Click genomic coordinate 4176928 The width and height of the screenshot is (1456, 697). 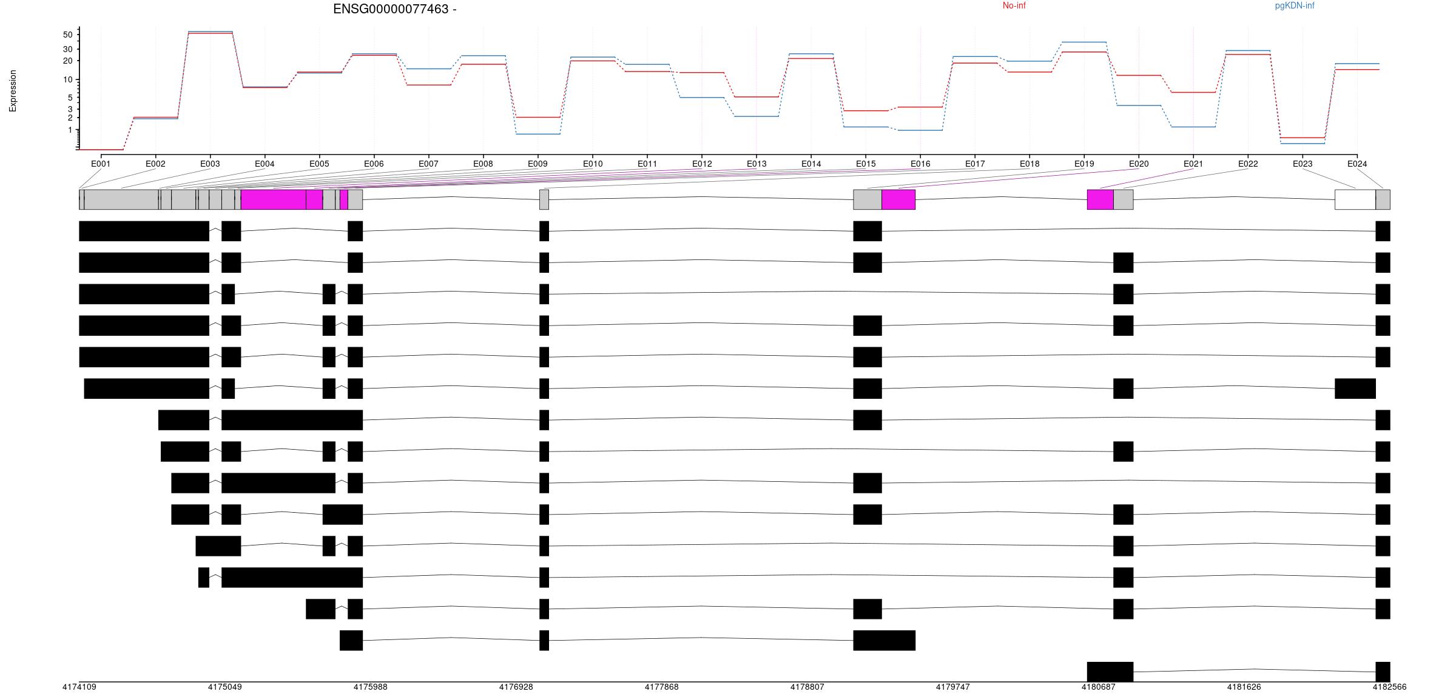tap(516, 687)
